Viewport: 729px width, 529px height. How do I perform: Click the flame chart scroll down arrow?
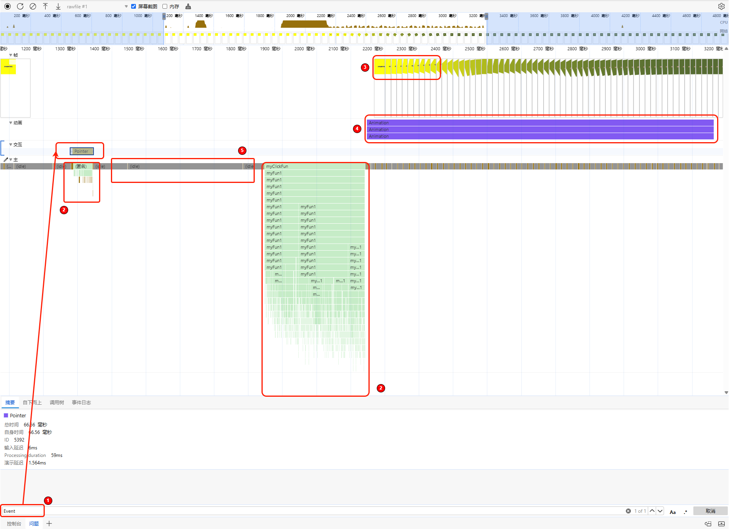[726, 392]
